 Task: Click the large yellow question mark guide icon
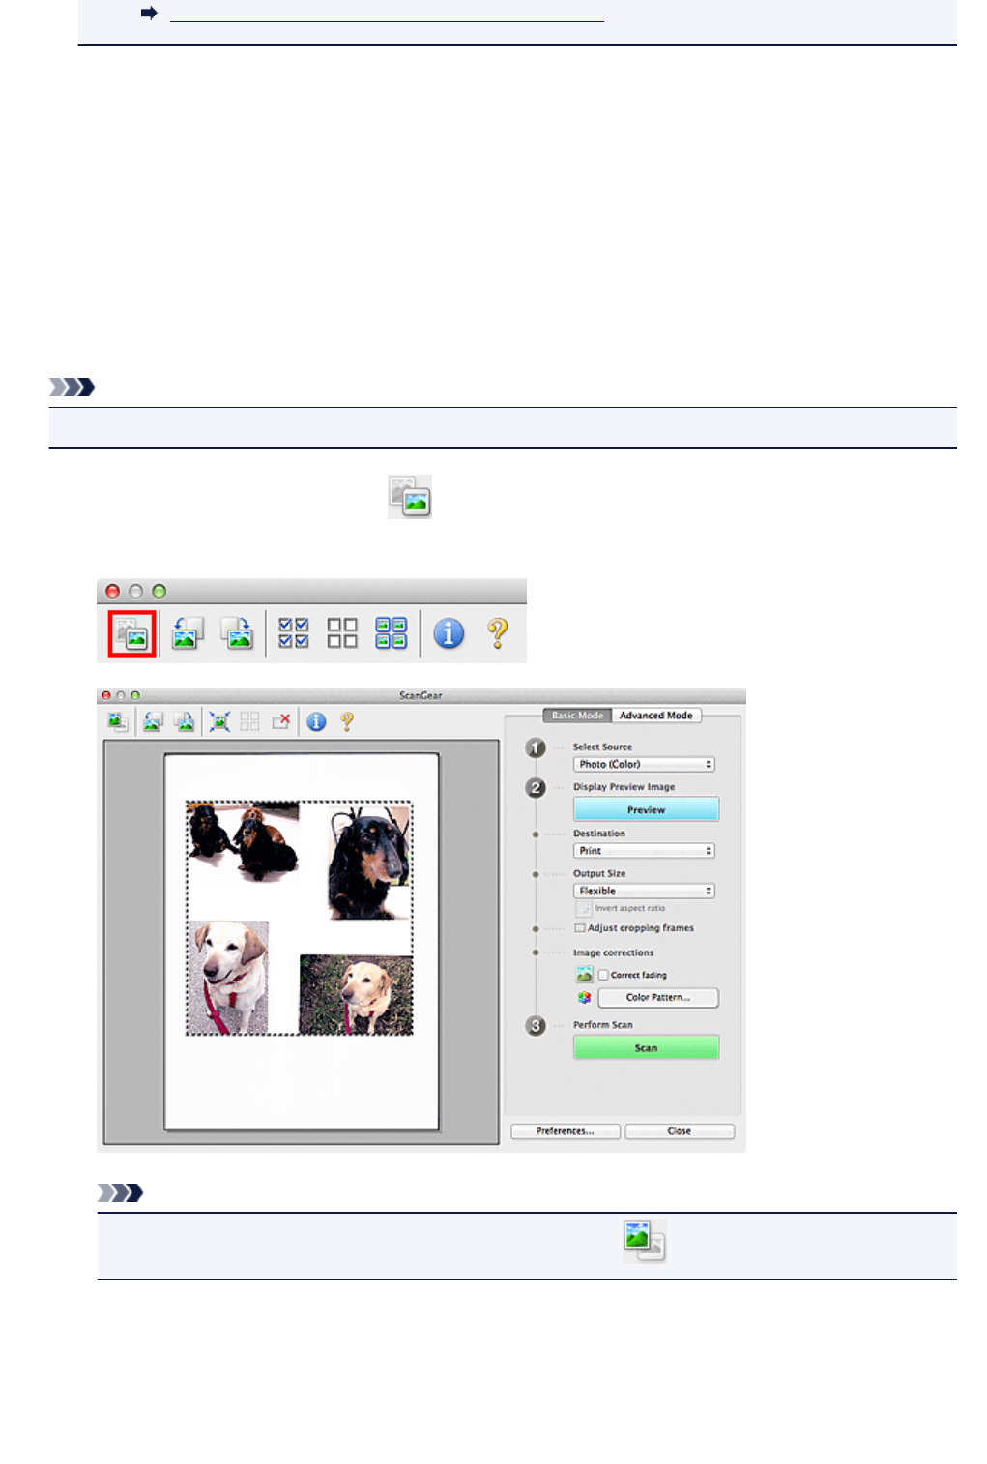pyautogui.click(x=497, y=633)
